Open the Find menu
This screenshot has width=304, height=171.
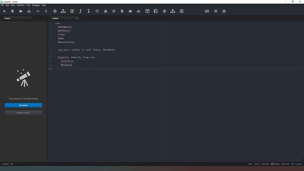[28, 5]
